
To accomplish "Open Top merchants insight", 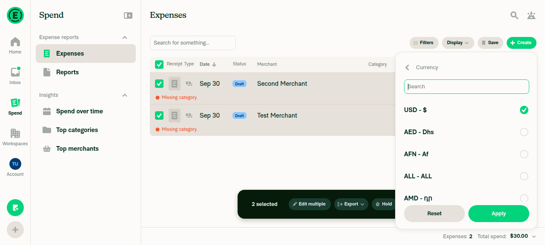I will pos(86,149).
